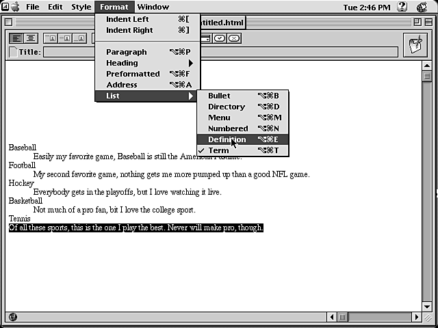438x328 pixels.
Task: Open the Help question-mark menu icon
Action: coord(402,7)
